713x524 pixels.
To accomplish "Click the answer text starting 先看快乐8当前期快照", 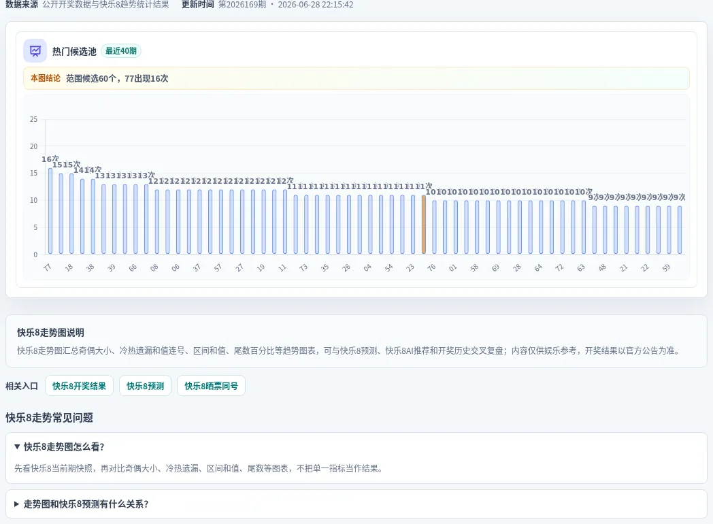I will tap(199, 468).
